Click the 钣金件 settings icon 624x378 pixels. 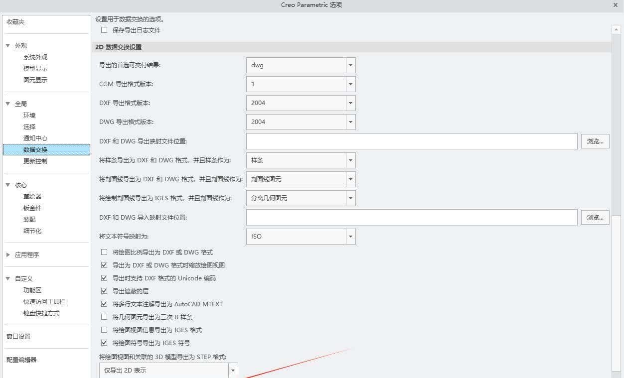point(32,208)
